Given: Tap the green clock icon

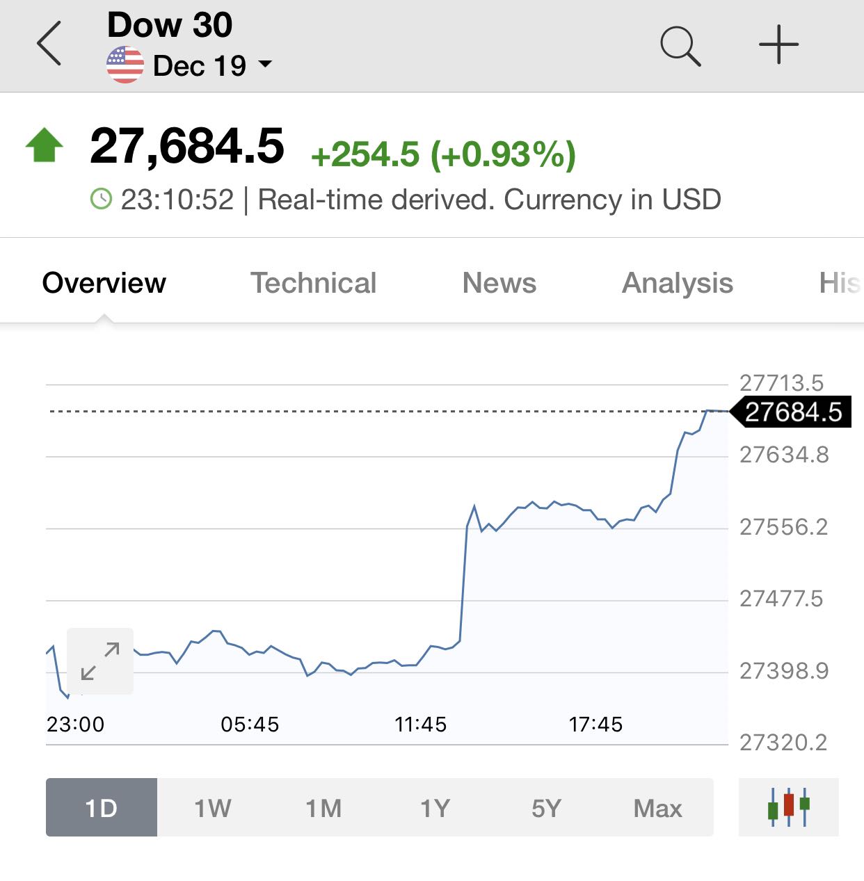Looking at the screenshot, I should (101, 199).
